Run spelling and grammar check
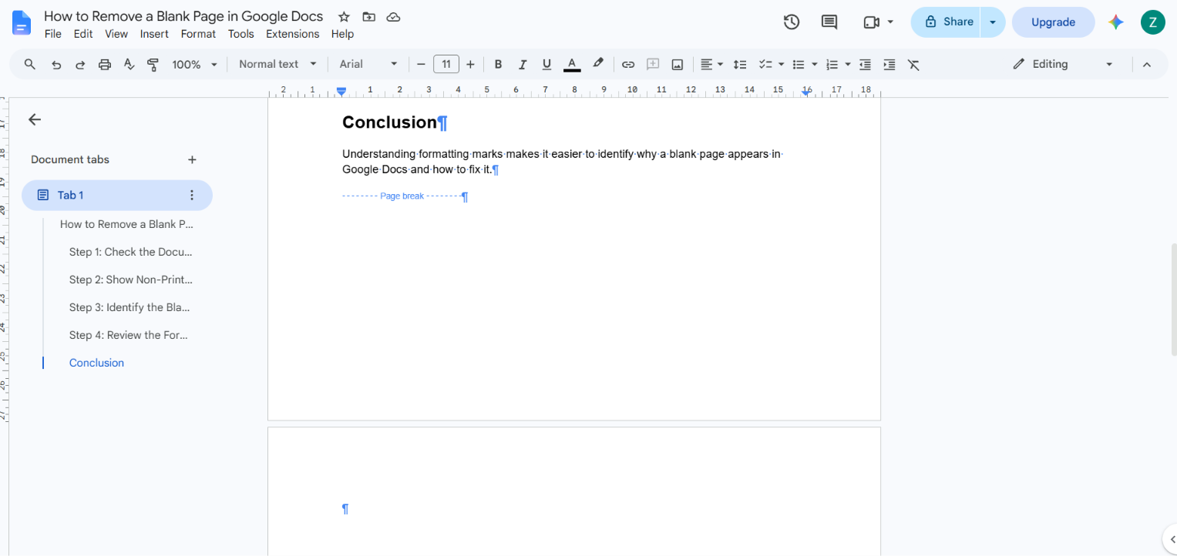This screenshot has height=556, width=1177. click(129, 65)
